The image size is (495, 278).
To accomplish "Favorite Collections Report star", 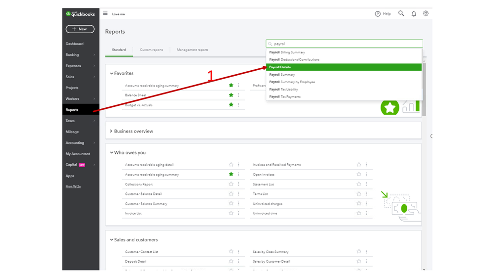I will 231,184.
